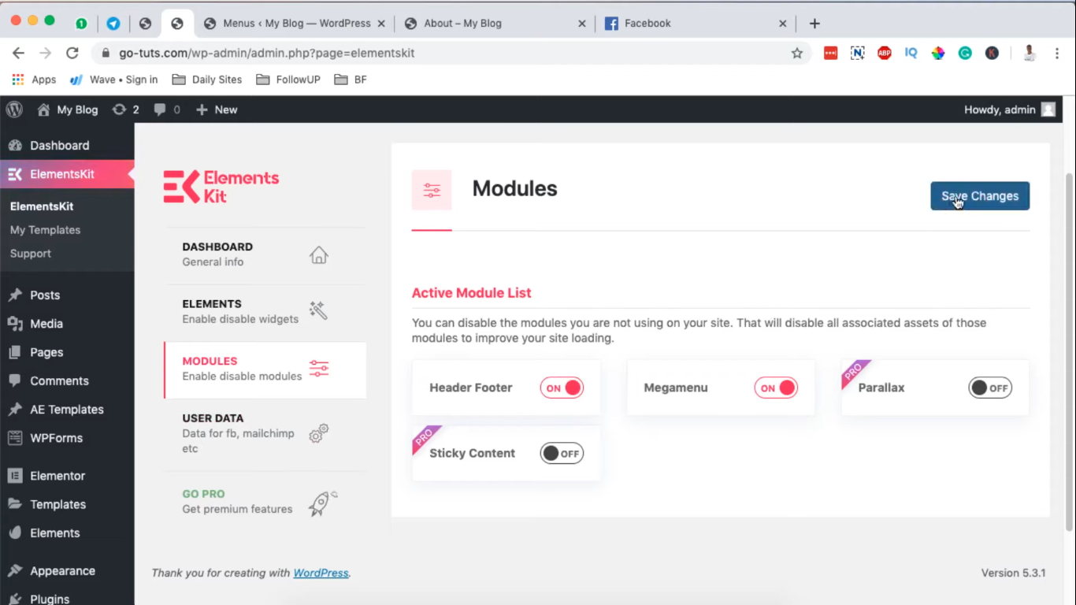Visit My Blog from the admin bar
This screenshot has width=1076, height=605.
68,109
